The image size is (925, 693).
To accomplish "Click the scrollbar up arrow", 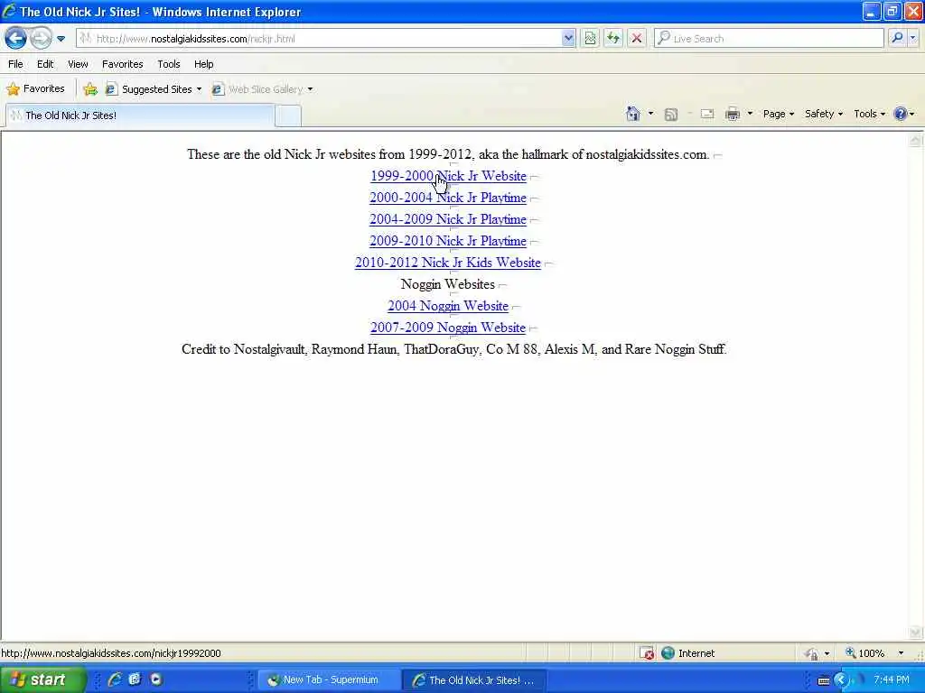I will point(915,140).
